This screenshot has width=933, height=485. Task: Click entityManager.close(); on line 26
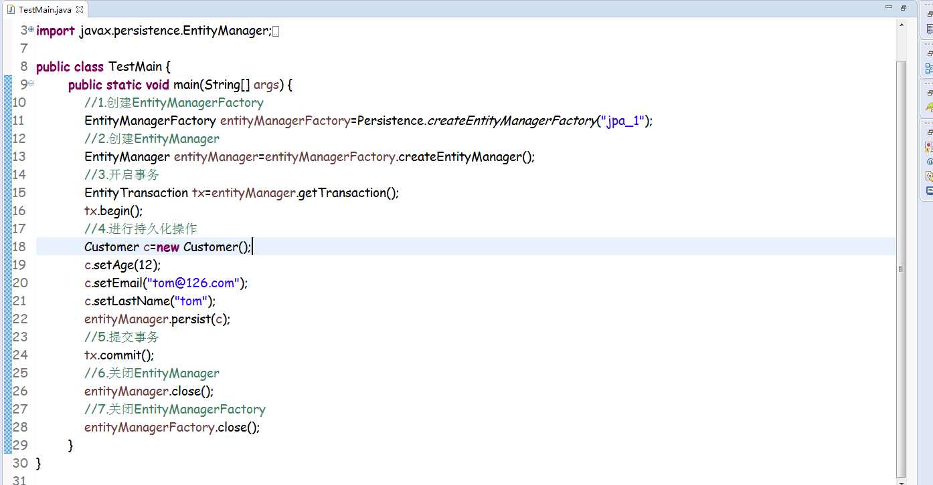pos(149,391)
